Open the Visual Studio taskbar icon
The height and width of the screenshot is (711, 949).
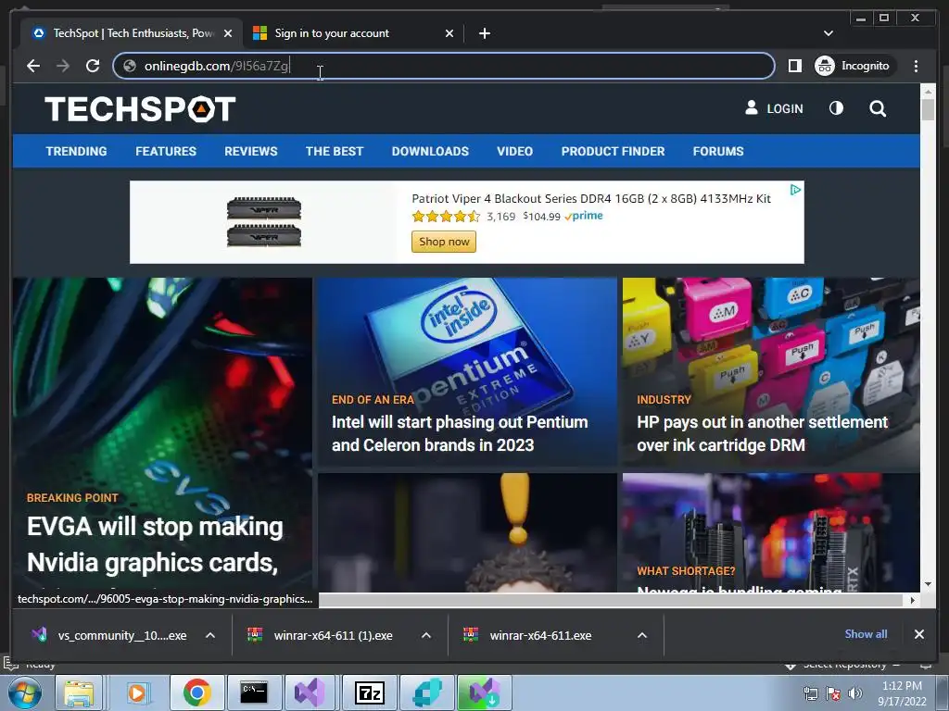pyautogui.click(x=310, y=692)
